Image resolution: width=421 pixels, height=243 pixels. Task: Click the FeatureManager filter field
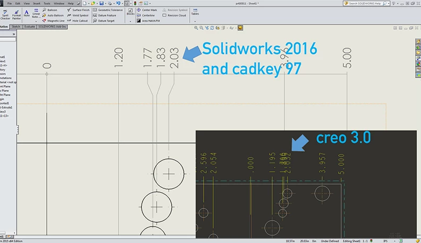point(8,39)
